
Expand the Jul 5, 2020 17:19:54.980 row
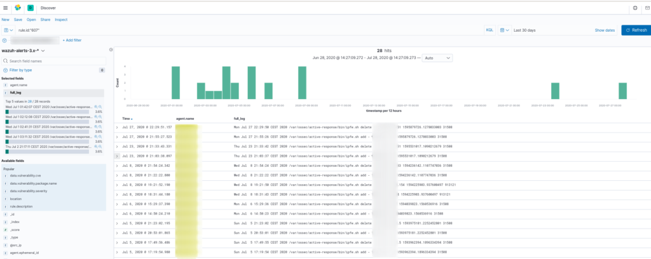pyautogui.click(x=117, y=251)
